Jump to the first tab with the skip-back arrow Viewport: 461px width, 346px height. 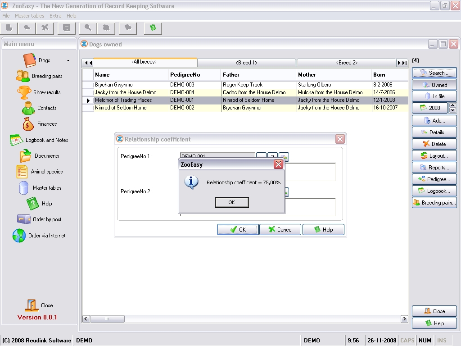pos(85,63)
